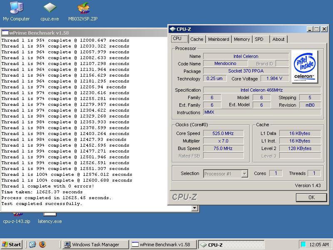Open the About tab

click(278, 39)
